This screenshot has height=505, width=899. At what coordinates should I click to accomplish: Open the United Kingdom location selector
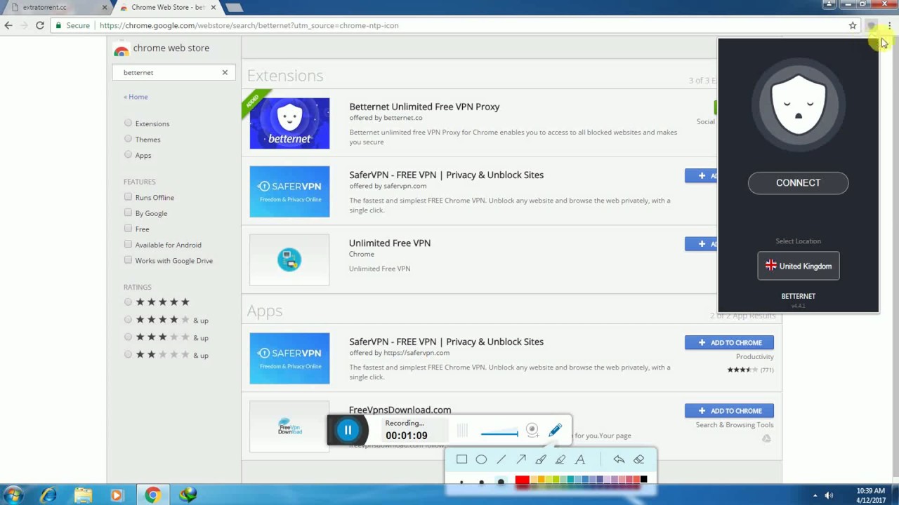click(x=798, y=266)
